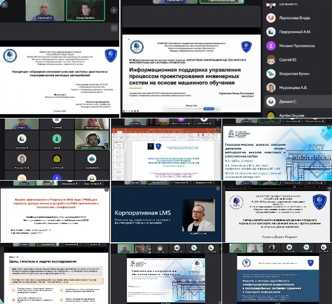Click the dinosaur avatar in the bottom-right panel strip
The image size is (332, 304).
pyautogui.click(x=306, y=248)
